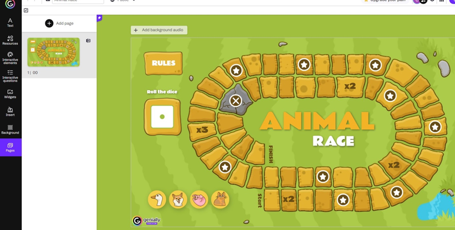Click the 'Roll the dice' label
Screen dimensions: 455x230
point(162,92)
